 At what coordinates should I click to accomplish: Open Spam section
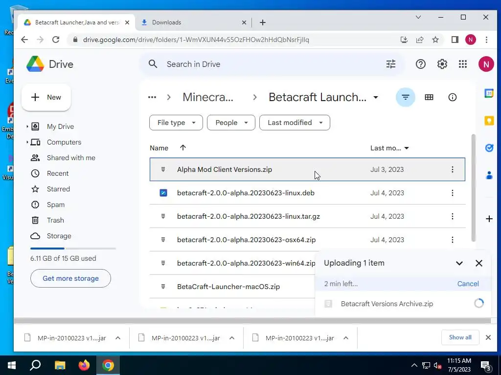(56, 205)
